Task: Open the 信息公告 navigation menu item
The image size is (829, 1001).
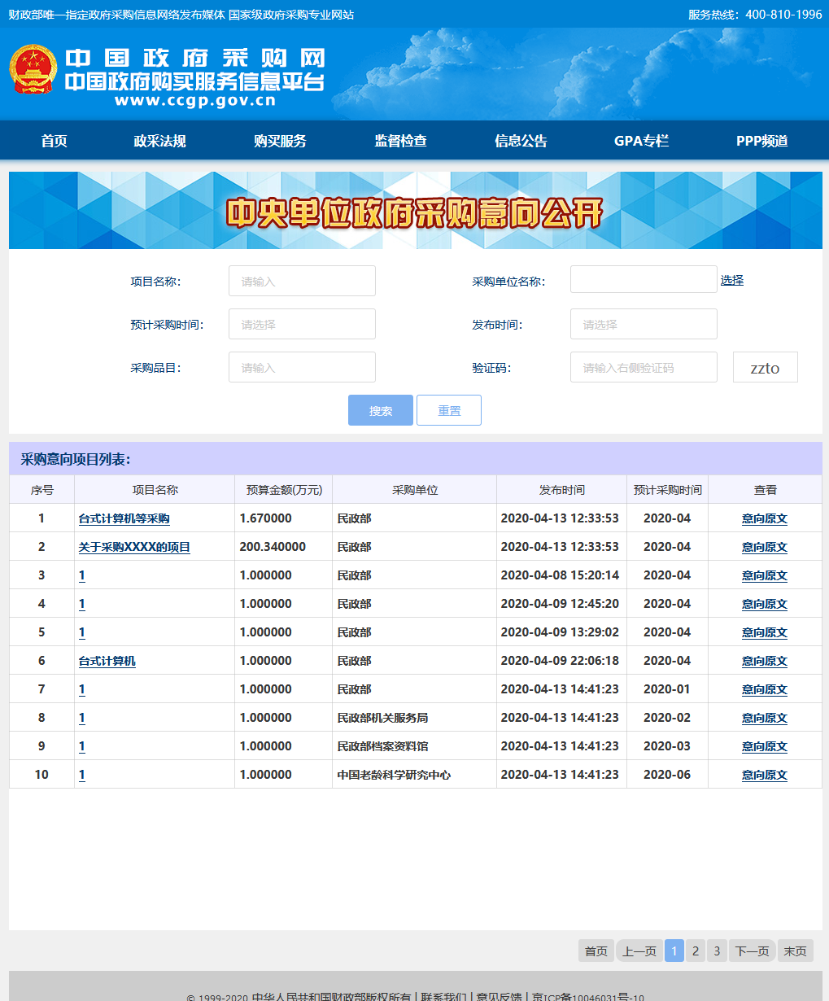Action: tap(520, 140)
